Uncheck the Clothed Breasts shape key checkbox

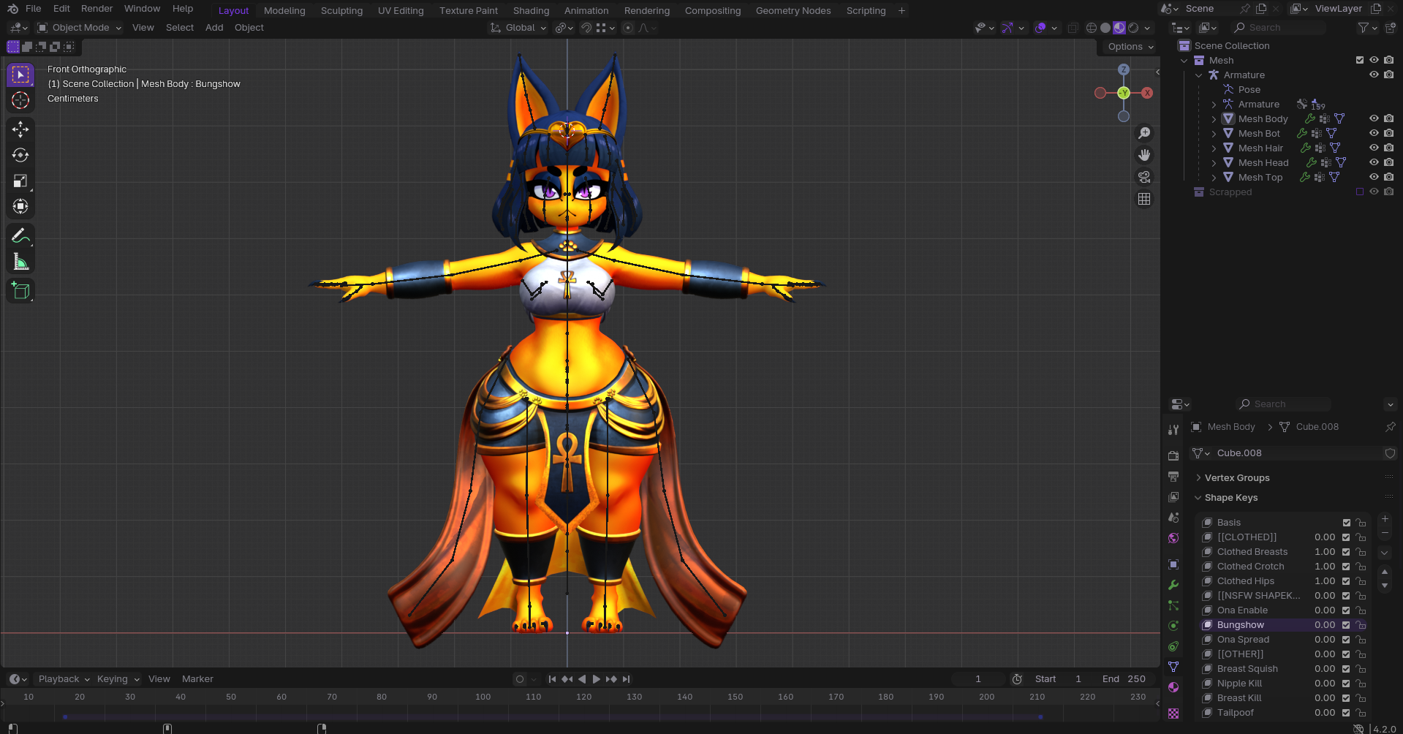pyautogui.click(x=1346, y=552)
